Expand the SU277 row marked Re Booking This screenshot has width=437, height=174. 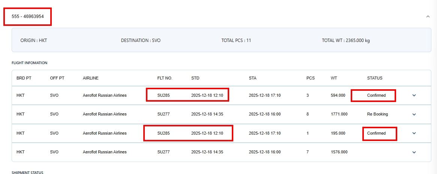point(414,114)
